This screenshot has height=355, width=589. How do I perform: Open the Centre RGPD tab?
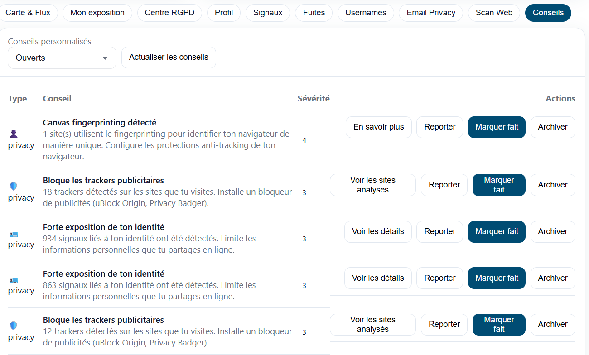point(169,13)
